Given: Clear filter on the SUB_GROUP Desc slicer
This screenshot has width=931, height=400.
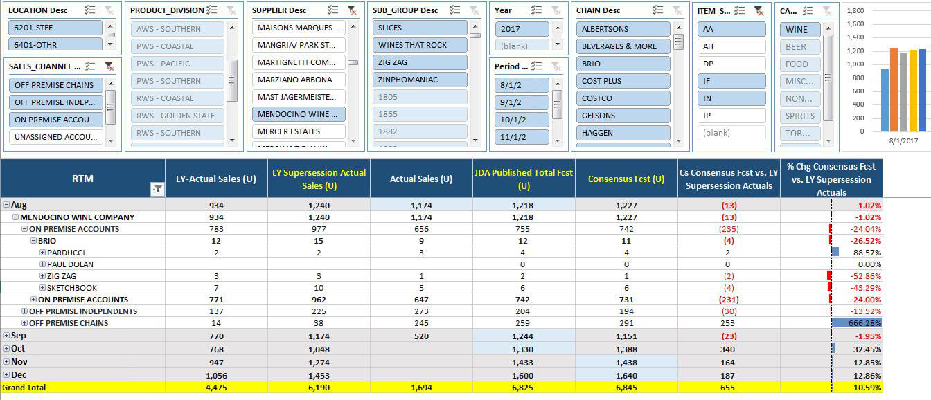Looking at the screenshot, I should pyautogui.click(x=474, y=10).
